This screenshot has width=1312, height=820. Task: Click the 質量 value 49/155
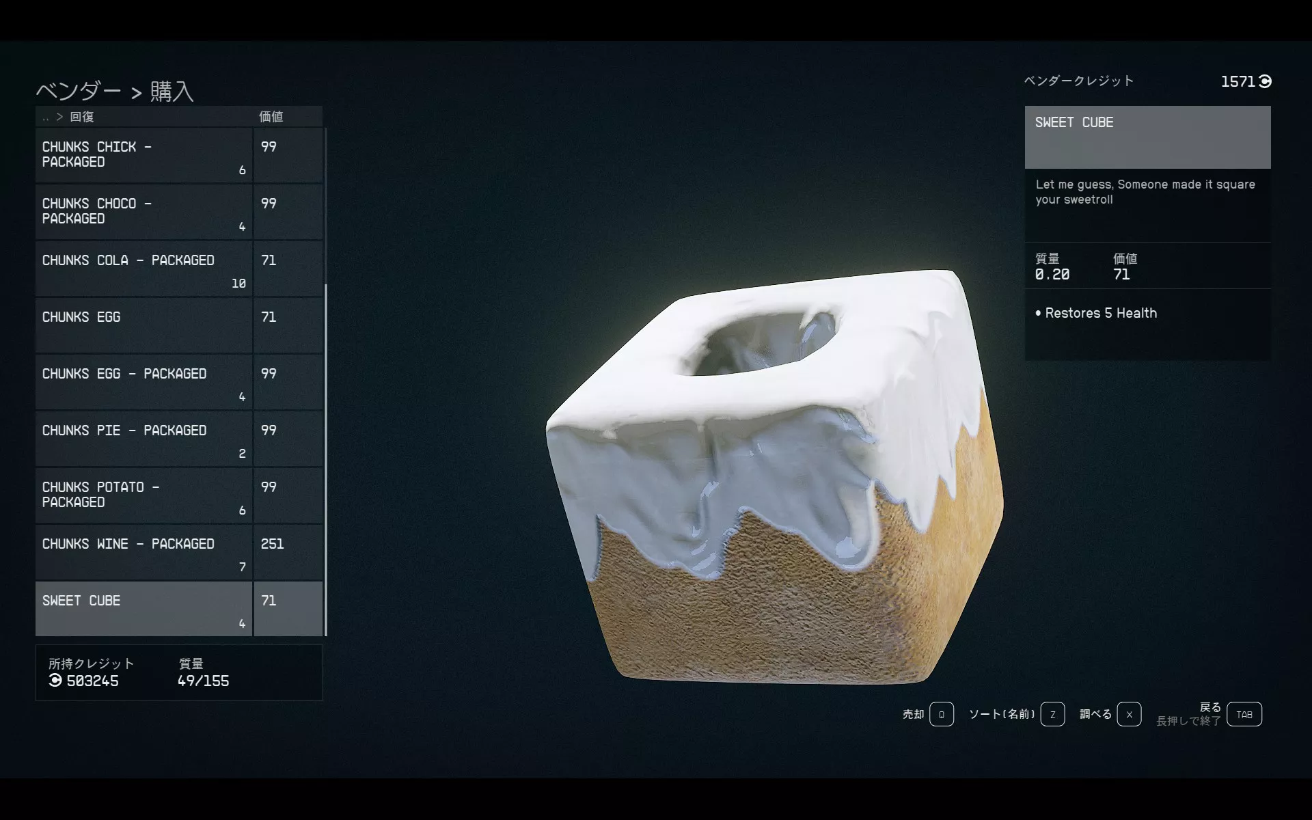pos(203,681)
